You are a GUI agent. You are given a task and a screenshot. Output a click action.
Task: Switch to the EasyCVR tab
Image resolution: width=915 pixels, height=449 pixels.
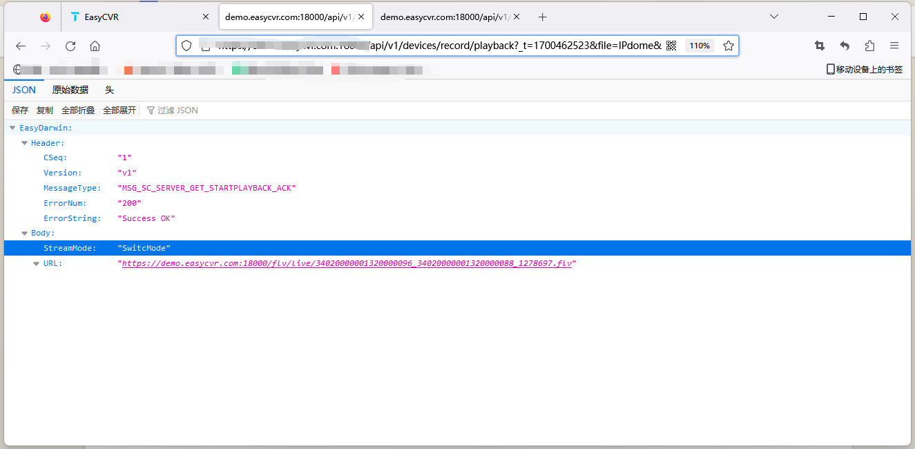[138, 17]
